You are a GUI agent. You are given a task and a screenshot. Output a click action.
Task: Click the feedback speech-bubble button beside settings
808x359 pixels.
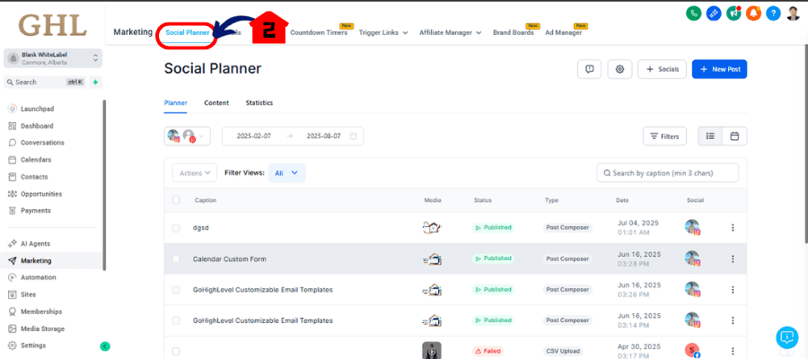point(590,69)
